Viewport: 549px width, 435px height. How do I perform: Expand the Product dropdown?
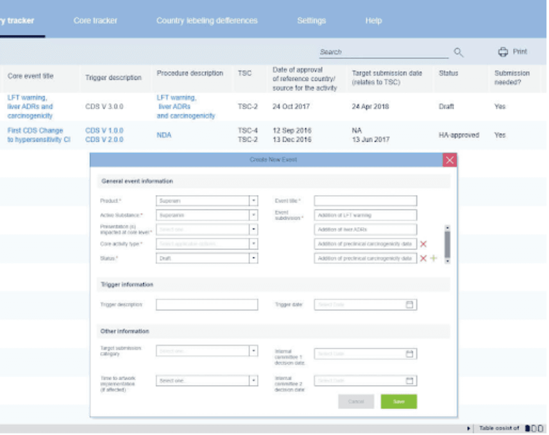(253, 201)
